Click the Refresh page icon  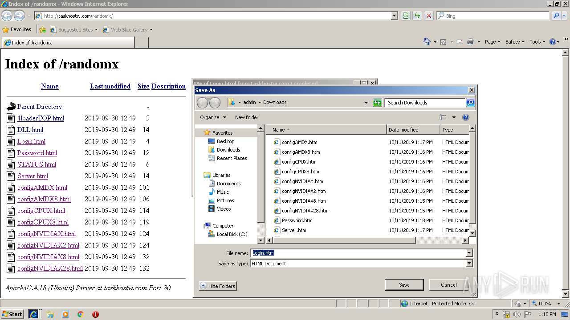tap(417, 16)
